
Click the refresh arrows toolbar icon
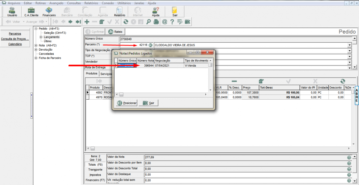click(x=126, y=22)
